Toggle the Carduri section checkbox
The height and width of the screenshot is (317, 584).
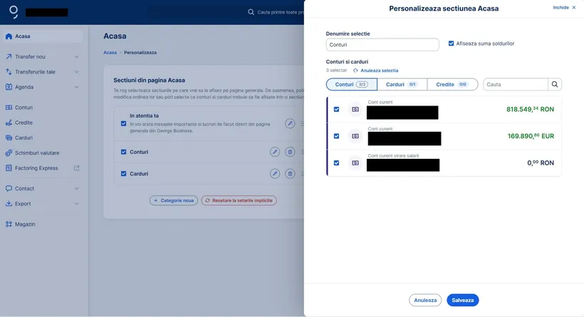pyautogui.click(x=123, y=174)
